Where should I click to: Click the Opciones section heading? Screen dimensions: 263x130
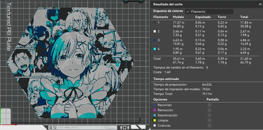(x=160, y=99)
